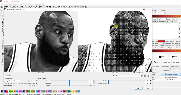Toggle Negative Image switch

pyautogui.click(x=36, y=81)
